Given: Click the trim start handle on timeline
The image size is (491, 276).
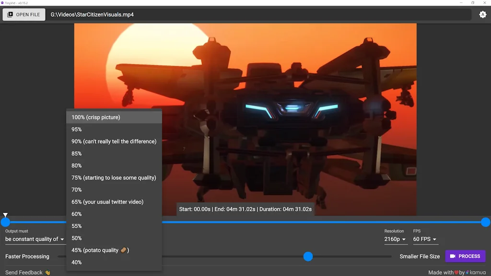Looking at the screenshot, I should [5, 222].
